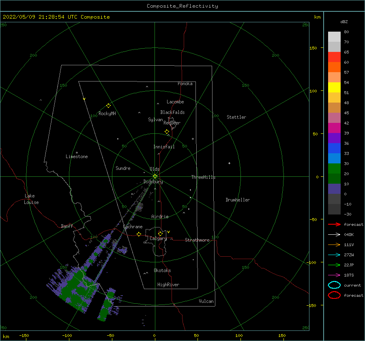Click the Ponoka label

tap(185, 84)
